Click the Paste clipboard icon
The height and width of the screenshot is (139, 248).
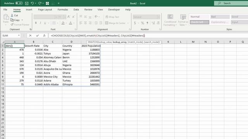point(6,17)
